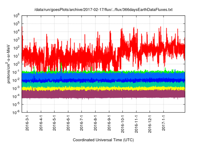
Task: Click the 10^-2 y-axis tick label
Action: (x=16, y=80)
